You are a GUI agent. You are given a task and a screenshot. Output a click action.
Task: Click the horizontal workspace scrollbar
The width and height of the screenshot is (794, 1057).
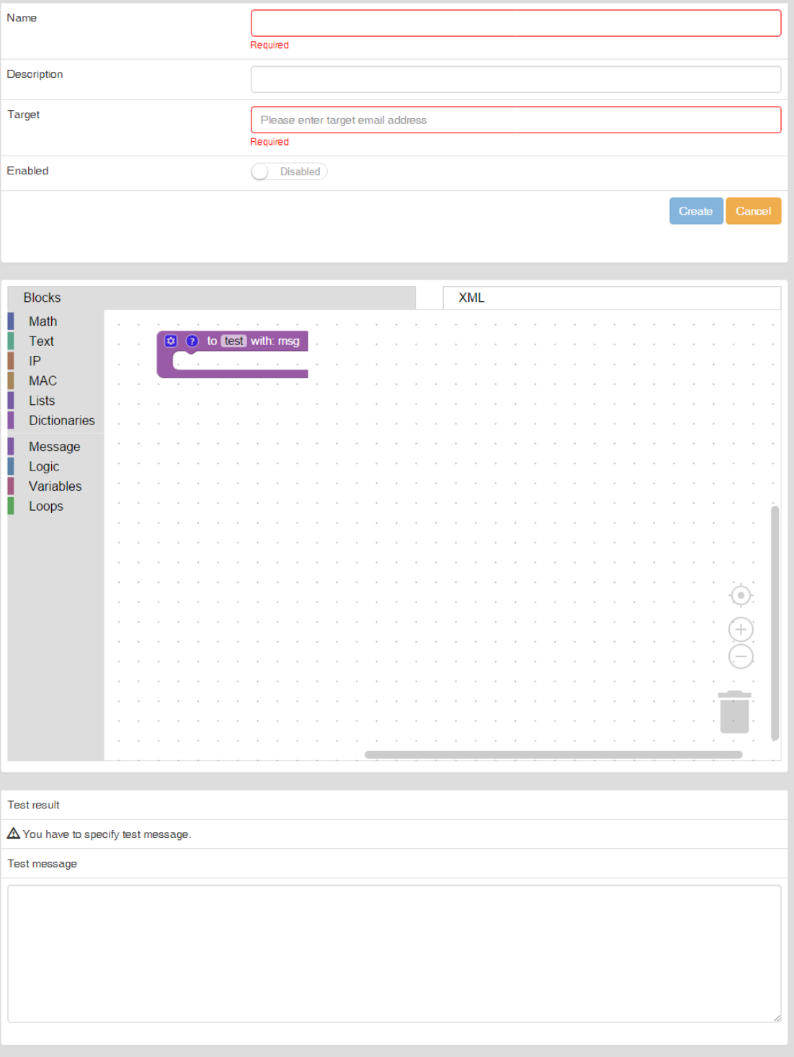(x=553, y=754)
